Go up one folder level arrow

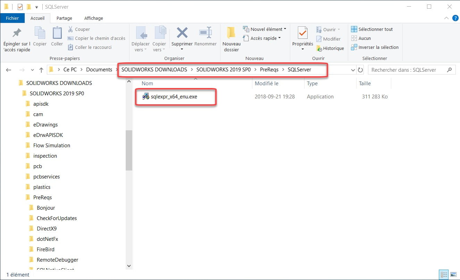41,70
